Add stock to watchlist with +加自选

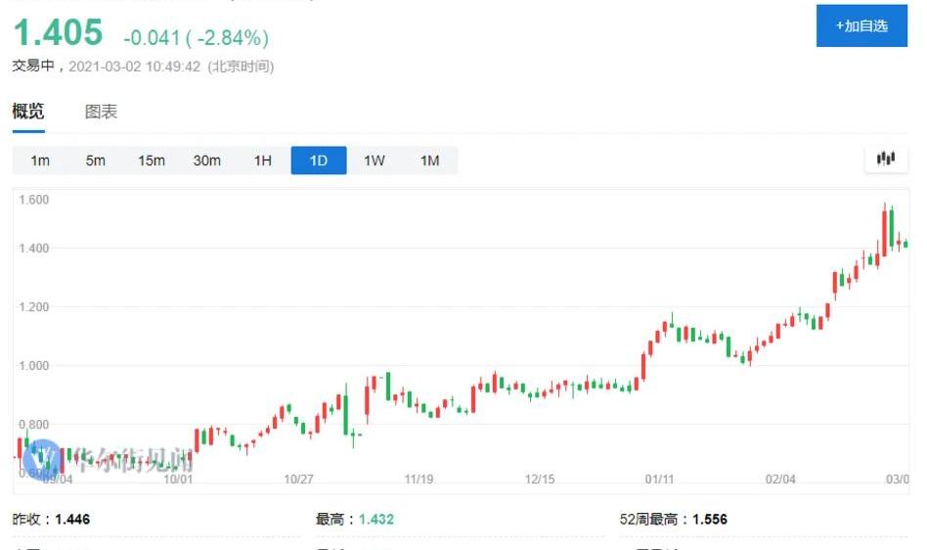[861, 26]
